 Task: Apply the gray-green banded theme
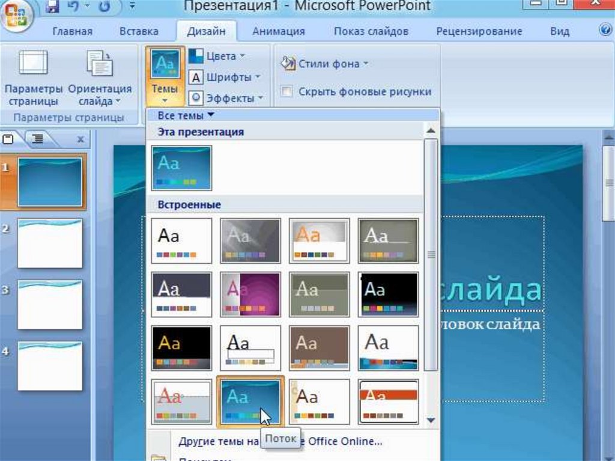click(x=320, y=294)
